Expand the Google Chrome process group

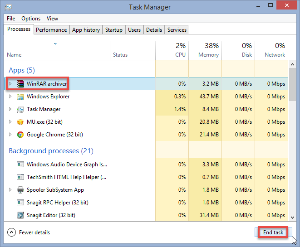[x=10, y=135]
